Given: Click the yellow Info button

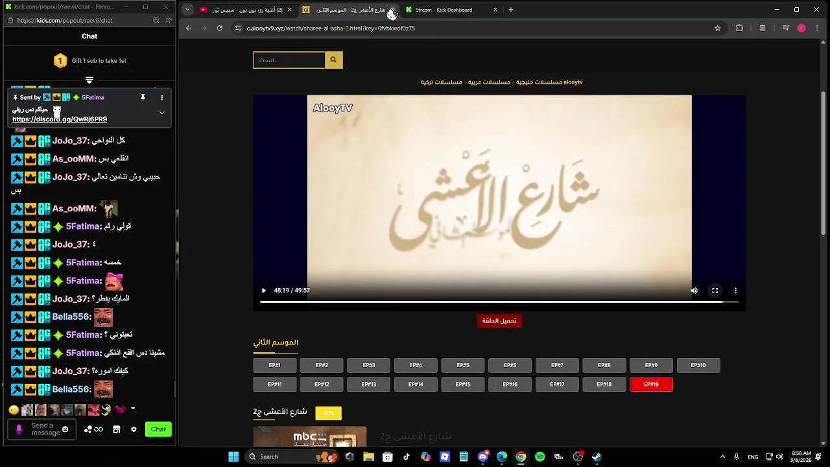Looking at the screenshot, I should tap(328, 413).
